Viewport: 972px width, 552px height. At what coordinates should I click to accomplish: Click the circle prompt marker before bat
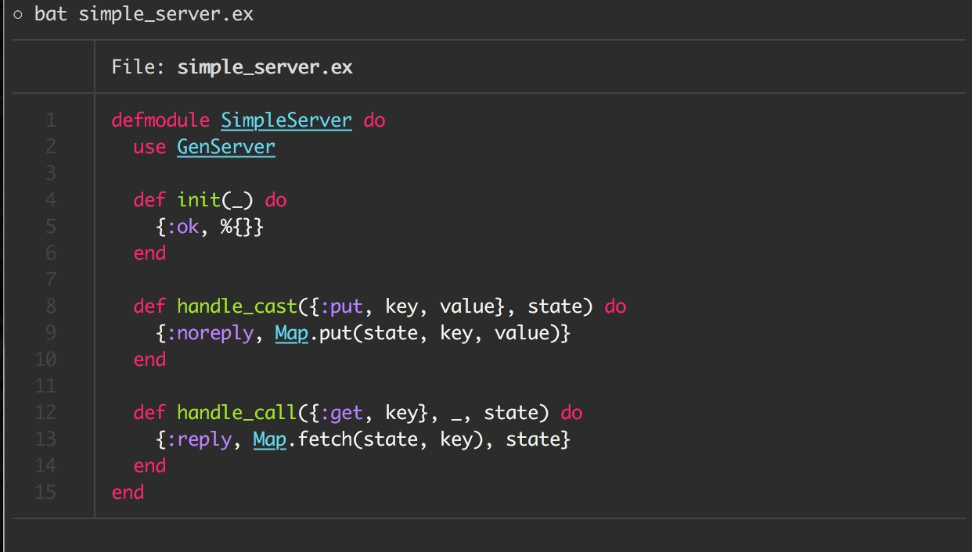[19, 14]
